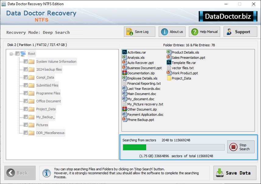Check the My_Backup_ folder checkbox
The height and width of the screenshot is (184, 261).
[x=26, y=117]
